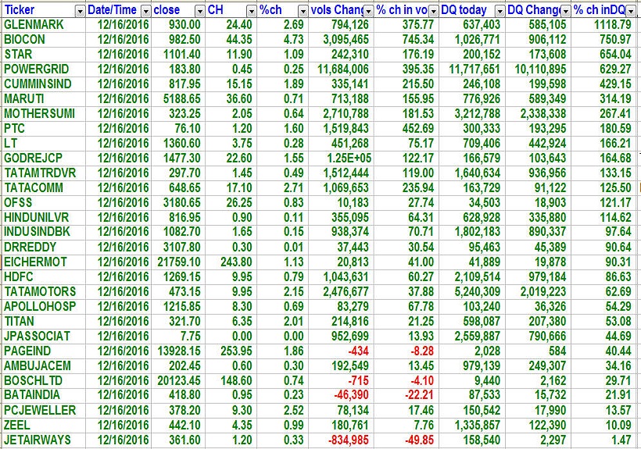Open the CH column filter dropdown
Screen dimensions: 641x449
click(251, 11)
